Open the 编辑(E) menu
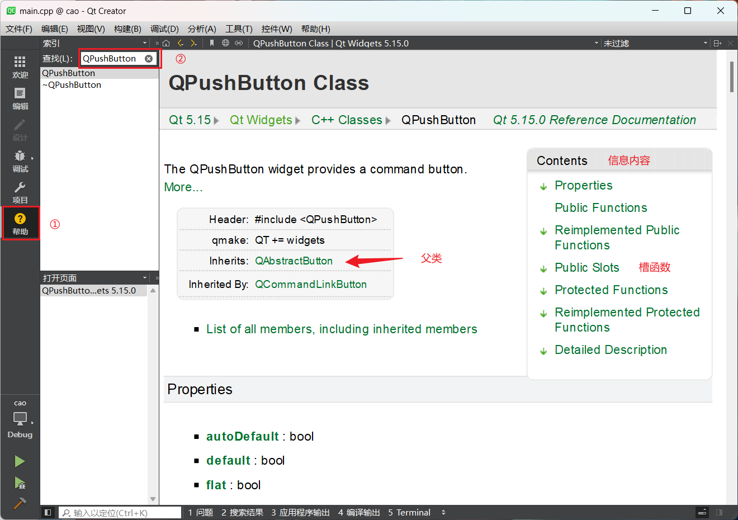This screenshot has width=738, height=520. coord(55,29)
